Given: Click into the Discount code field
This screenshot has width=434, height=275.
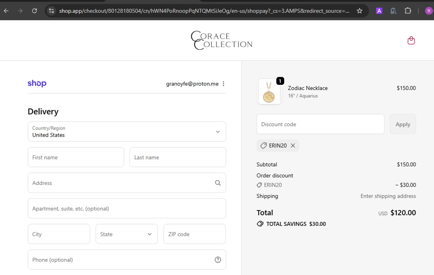Looking at the screenshot, I should (x=320, y=124).
